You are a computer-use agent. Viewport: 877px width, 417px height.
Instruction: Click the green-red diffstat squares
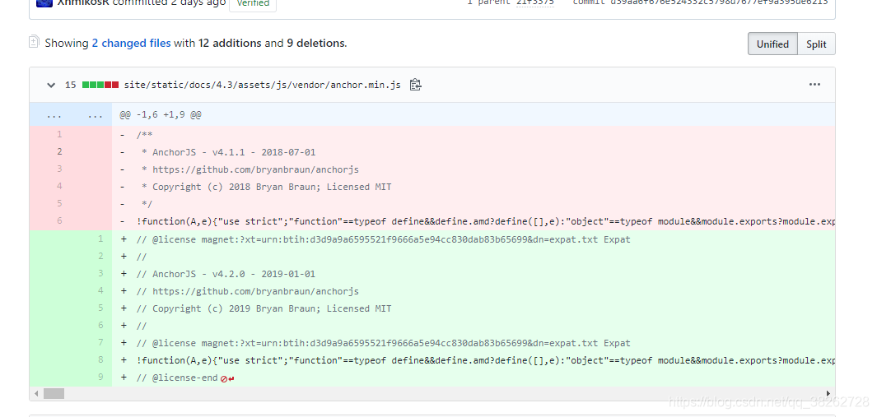pyautogui.click(x=100, y=85)
